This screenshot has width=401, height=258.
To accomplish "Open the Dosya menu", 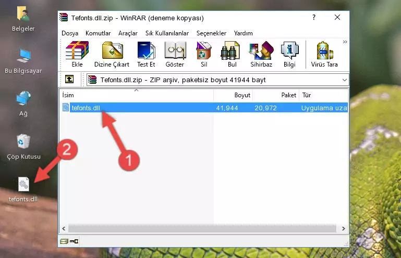I will (70, 33).
